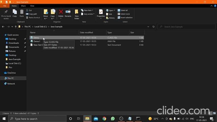This screenshot has width=217, height=122.
Task: Expand the Open dropdown in ribbon
Action: coord(111,11)
